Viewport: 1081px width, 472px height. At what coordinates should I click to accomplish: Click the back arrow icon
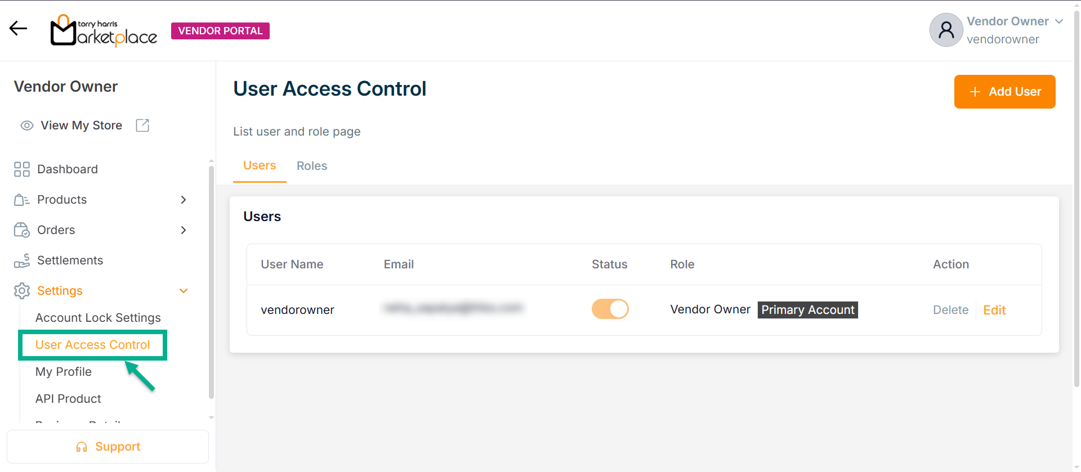coord(18,29)
